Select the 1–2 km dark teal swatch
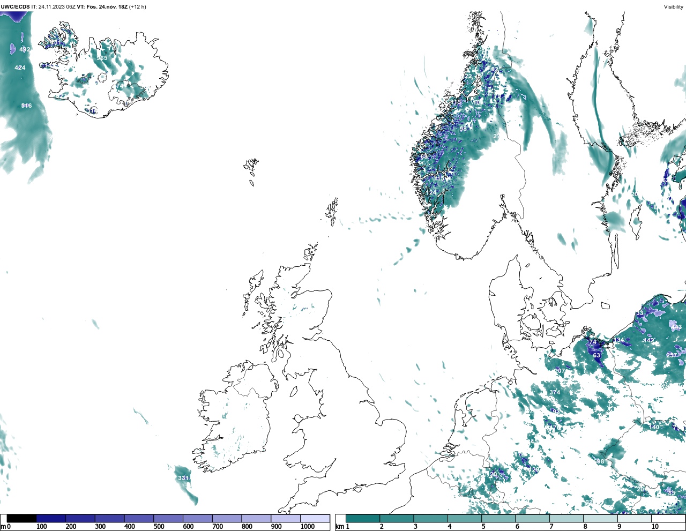686x531 pixels. (x=363, y=519)
